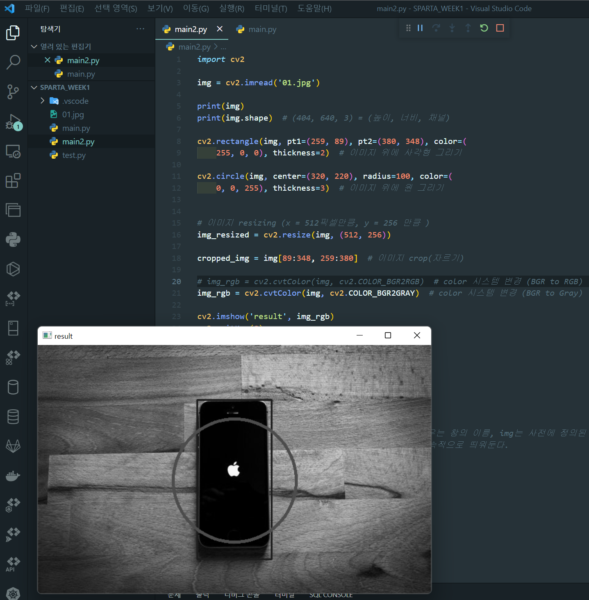Expand the .vscode folder
Screen dimensions: 589x600
point(42,101)
